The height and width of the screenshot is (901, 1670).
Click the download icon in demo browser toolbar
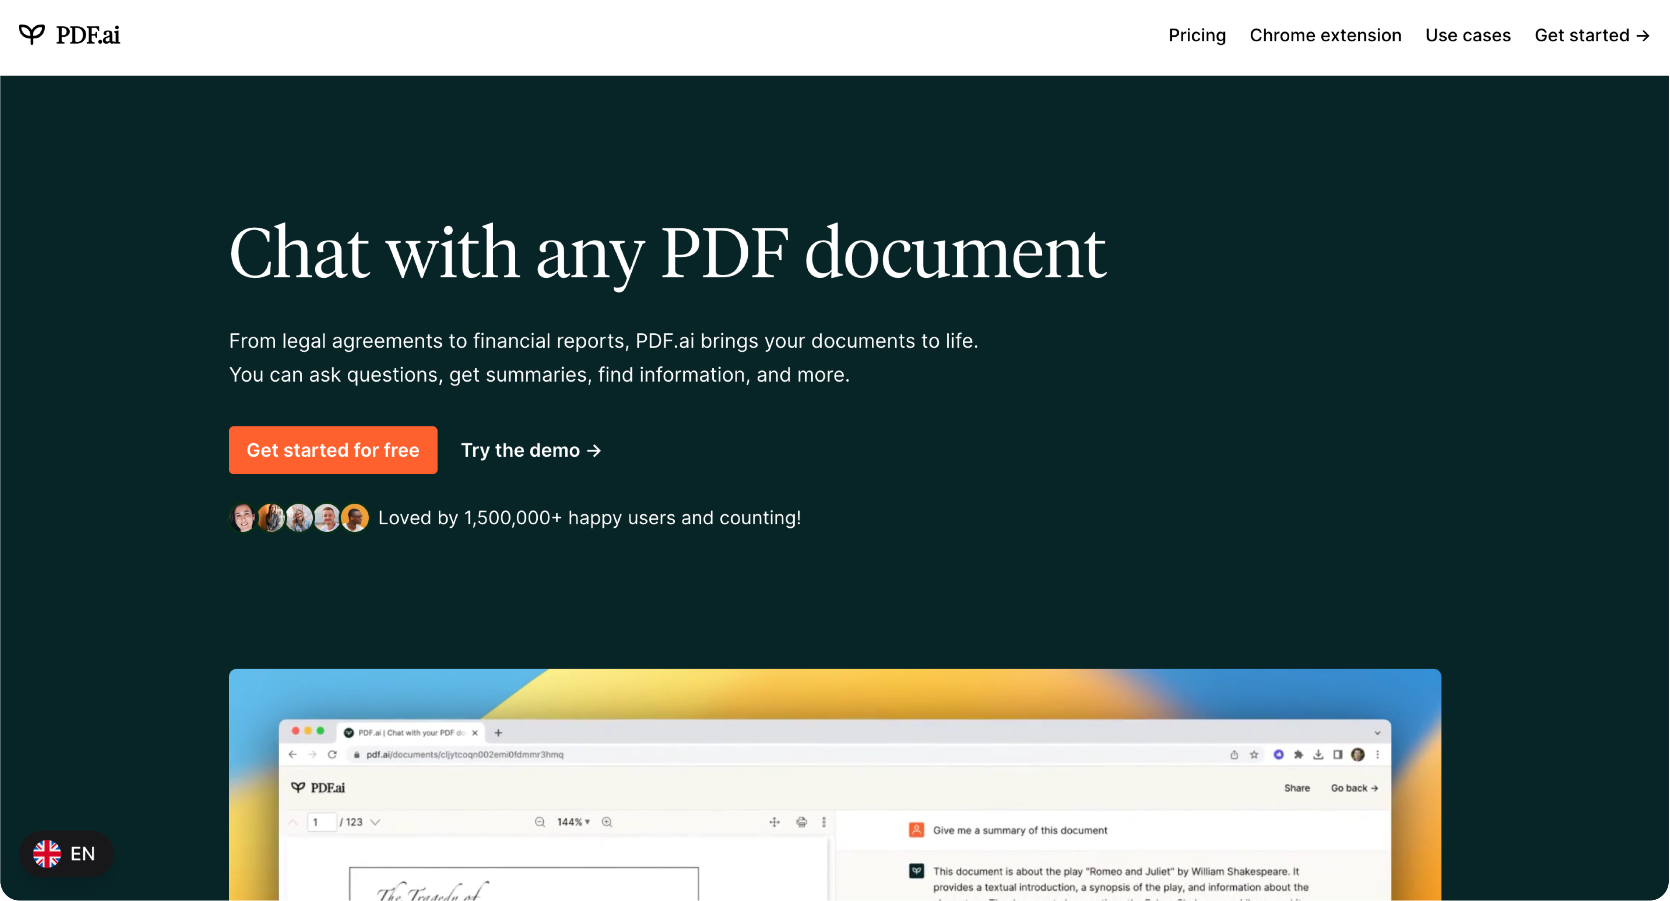click(1318, 755)
